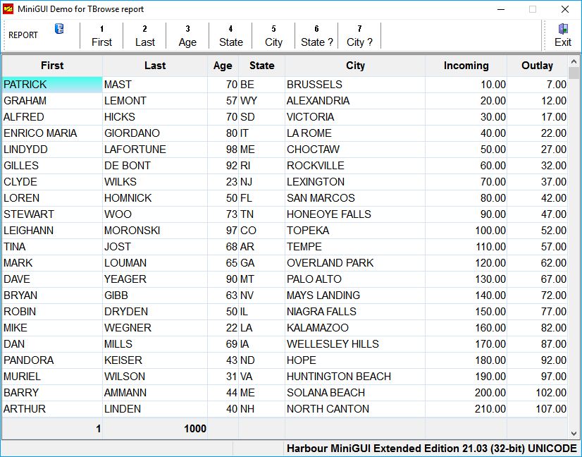
Task: Click outlay value 47.00
Action: (x=537, y=214)
